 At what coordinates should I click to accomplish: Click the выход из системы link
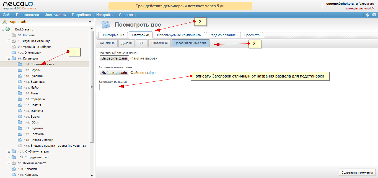pos(358,9)
